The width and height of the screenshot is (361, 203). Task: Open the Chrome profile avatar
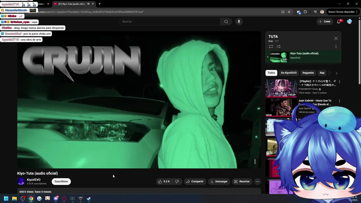click(x=322, y=12)
